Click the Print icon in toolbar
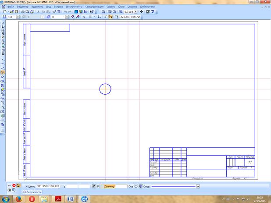271x203 pixels. [x=23, y=12]
